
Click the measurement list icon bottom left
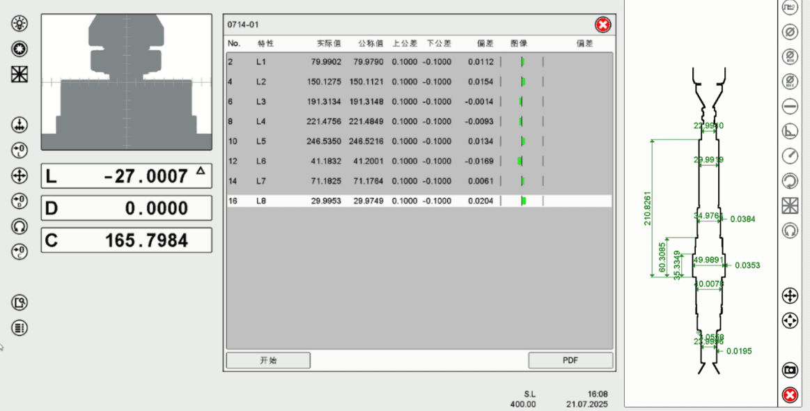coord(19,326)
